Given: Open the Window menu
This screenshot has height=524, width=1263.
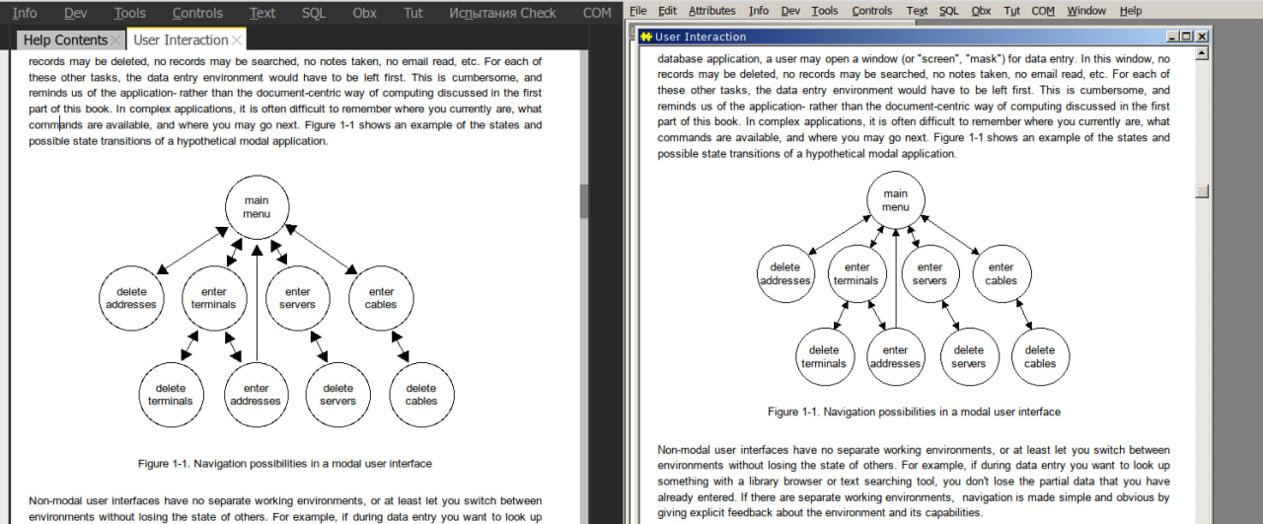Looking at the screenshot, I should coord(1086,11).
